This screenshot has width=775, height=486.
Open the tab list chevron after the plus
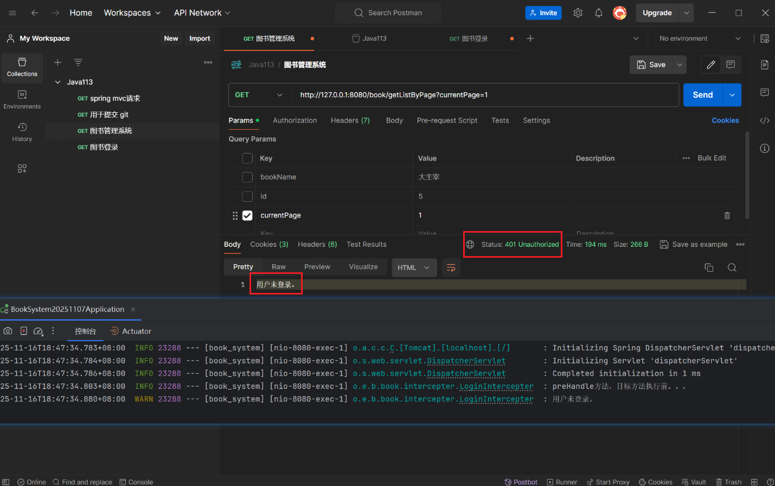tap(636, 39)
